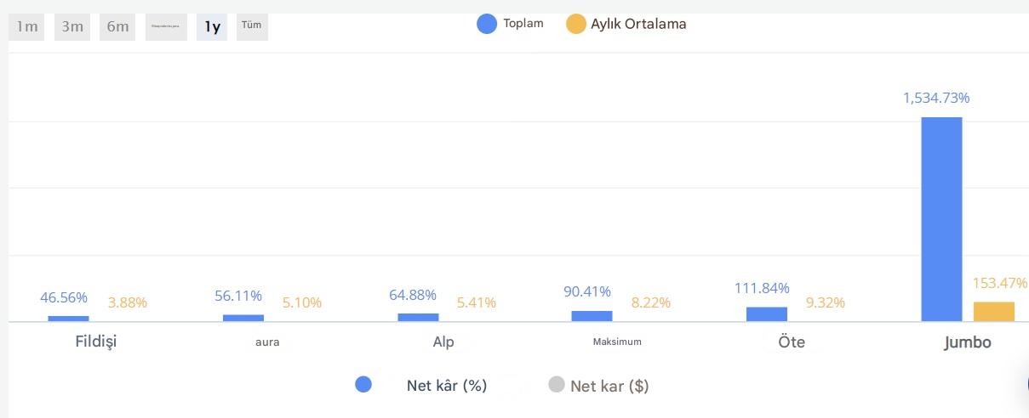Click the tiny-text range button before 1y
This screenshot has width=1029, height=418.
click(x=166, y=26)
